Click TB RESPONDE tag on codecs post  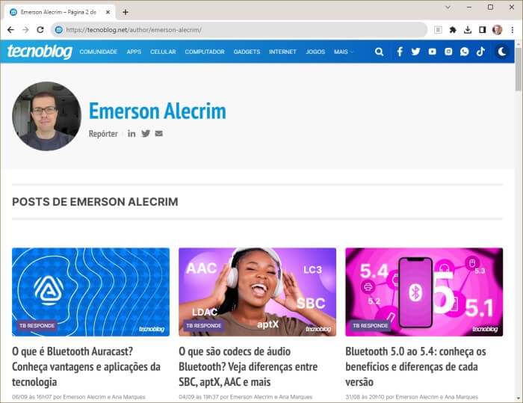[x=204, y=325]
